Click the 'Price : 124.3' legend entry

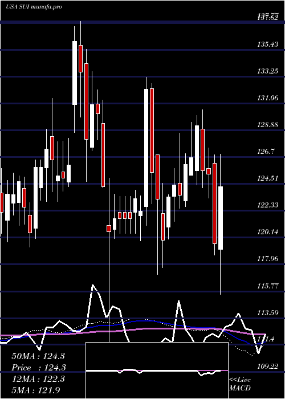coord(39,368)
